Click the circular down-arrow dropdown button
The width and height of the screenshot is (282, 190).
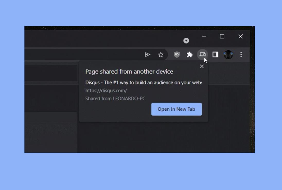pyautogui.click(x=186, y=41)
